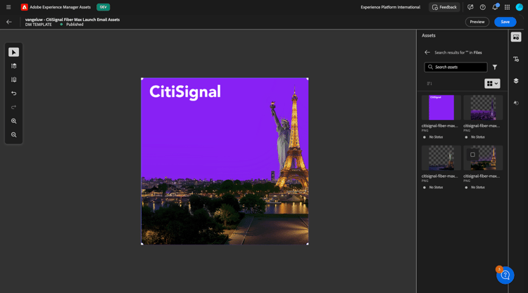Viewport: 528px width, 293px height.
Task: Click the DM TEMPLATE label
Action: (39, 25)
